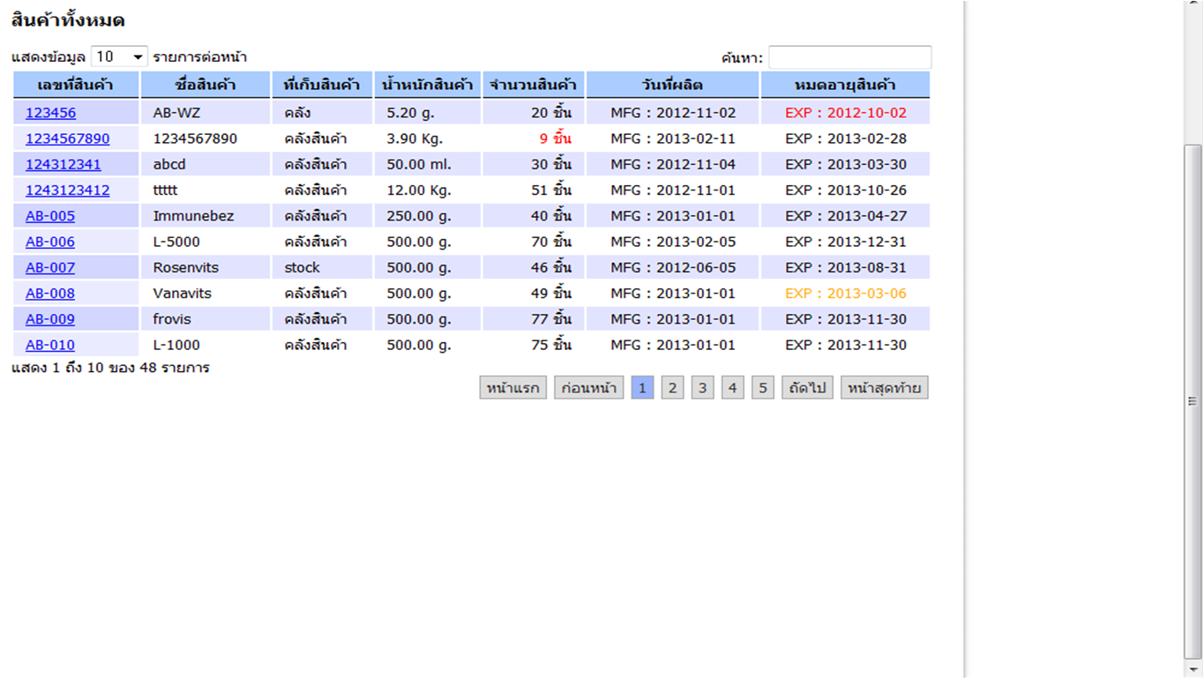Sort by เลขที่สินค้า column header
Screen dimensions: 1204x679
76,85
